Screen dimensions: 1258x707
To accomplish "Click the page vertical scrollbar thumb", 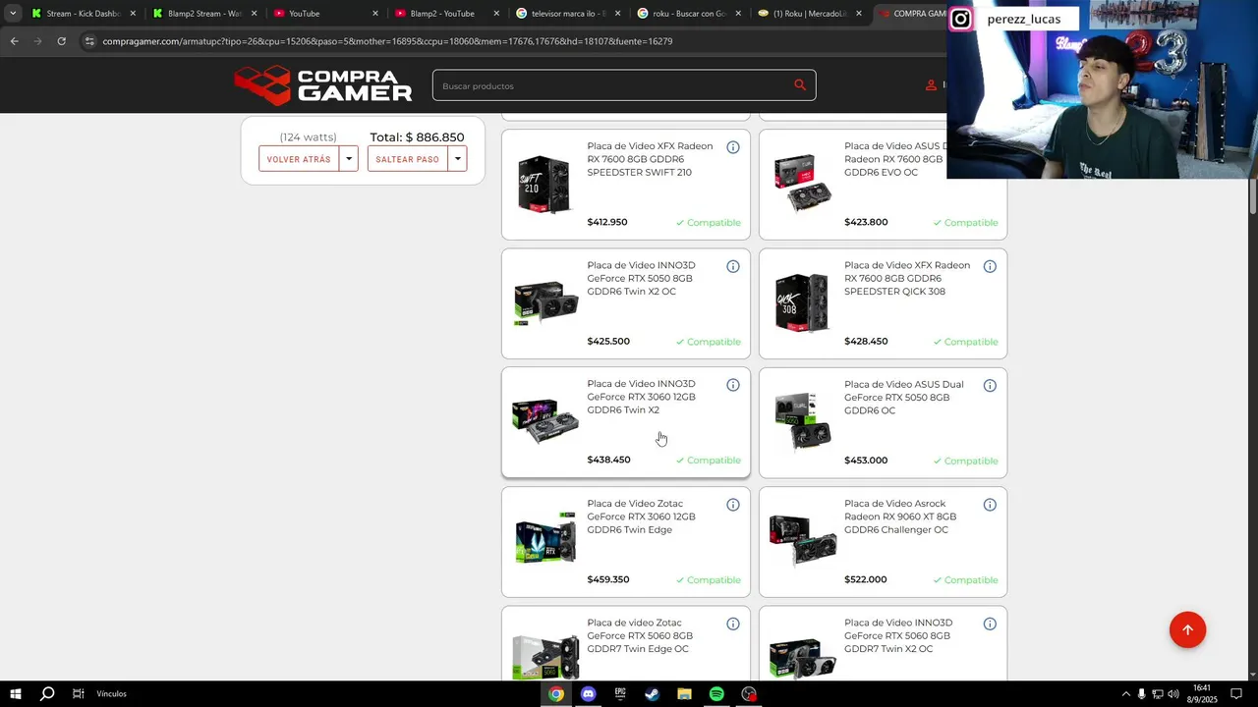I will click(1252, 194).
